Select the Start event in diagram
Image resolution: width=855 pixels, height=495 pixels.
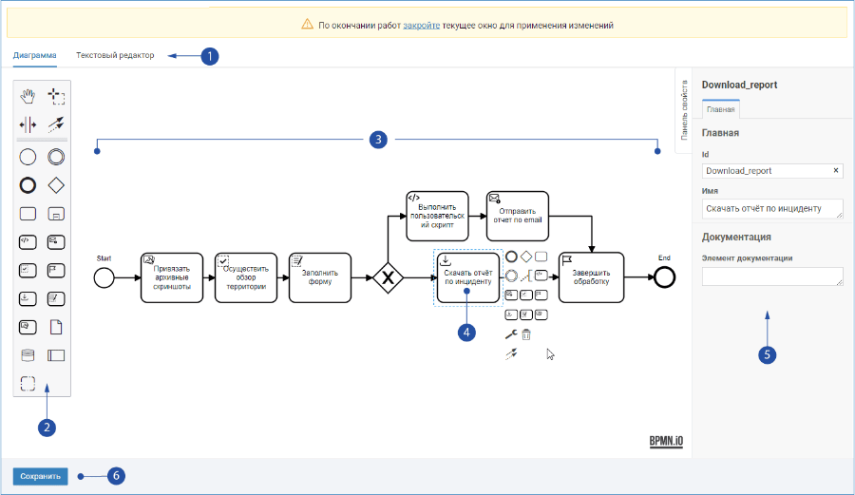104,277
